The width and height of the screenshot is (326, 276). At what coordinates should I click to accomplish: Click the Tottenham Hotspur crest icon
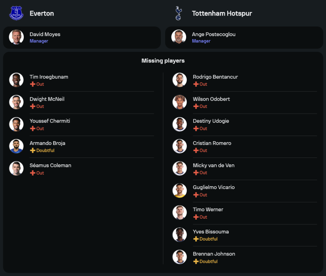[178, 13]
